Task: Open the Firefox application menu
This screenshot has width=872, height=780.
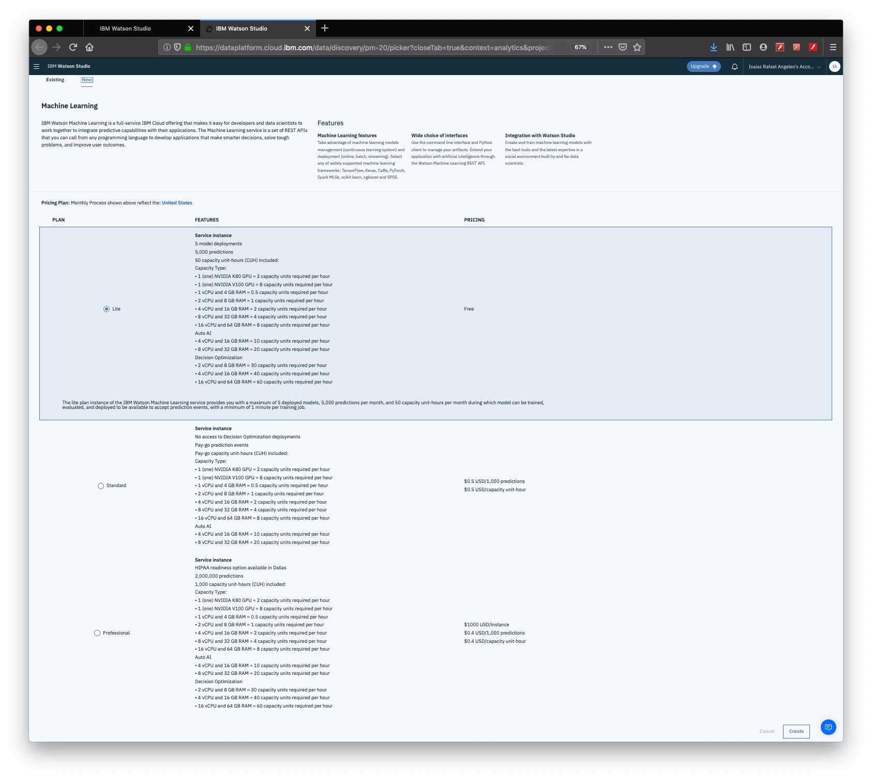Action: tap(833, 47)
